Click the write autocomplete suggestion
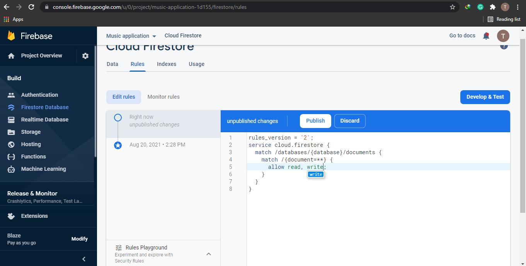 pos(316,174)
